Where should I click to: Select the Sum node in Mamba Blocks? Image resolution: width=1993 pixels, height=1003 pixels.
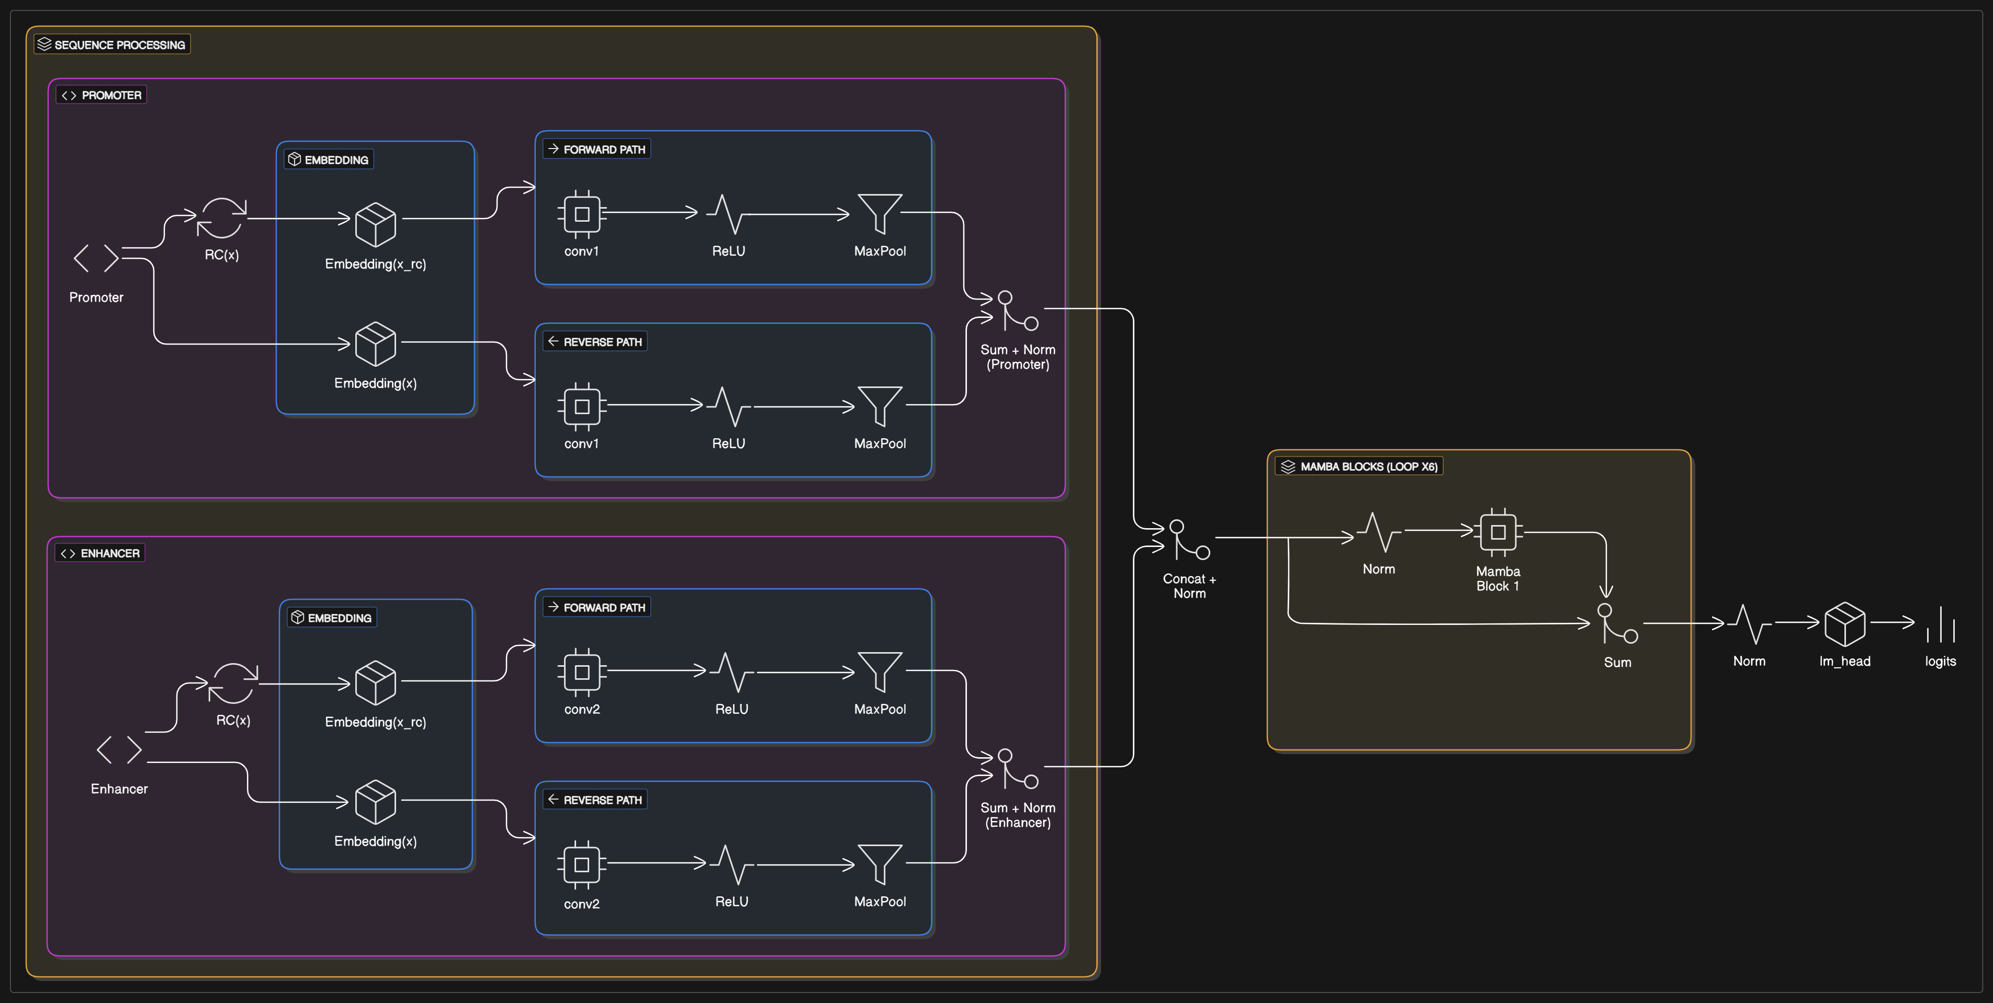point(1617,624)
